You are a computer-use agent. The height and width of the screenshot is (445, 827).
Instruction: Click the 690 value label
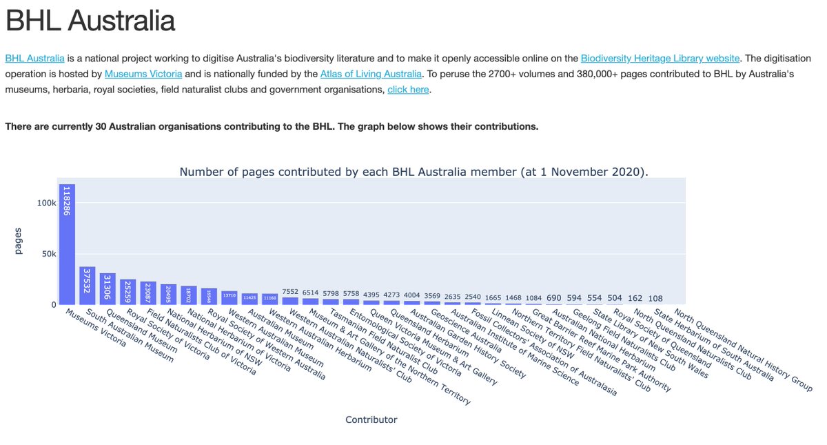coord(555,298)
